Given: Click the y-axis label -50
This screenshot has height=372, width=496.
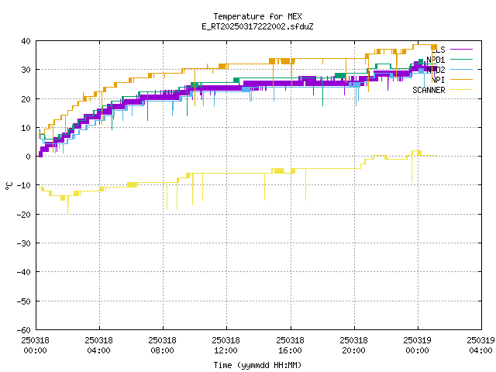Looking at the screenshot, I should point(24,301).
